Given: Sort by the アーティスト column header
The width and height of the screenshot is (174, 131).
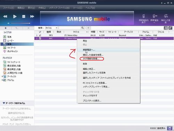Looking at the screenshot, I should tap(128, 32).
